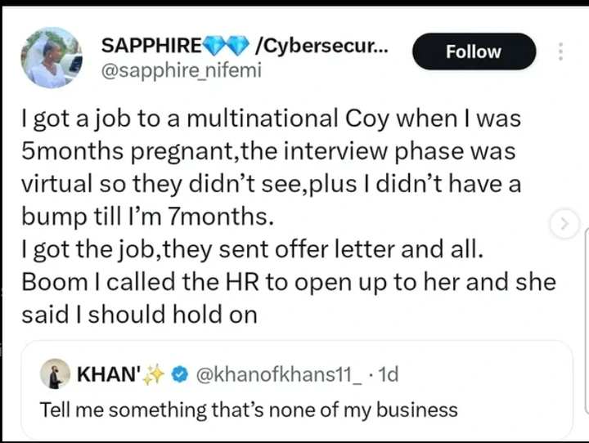Click the sparkles emoji next to KHAN'
This screenshot has height=443, width=589.
tap(153, 375)
